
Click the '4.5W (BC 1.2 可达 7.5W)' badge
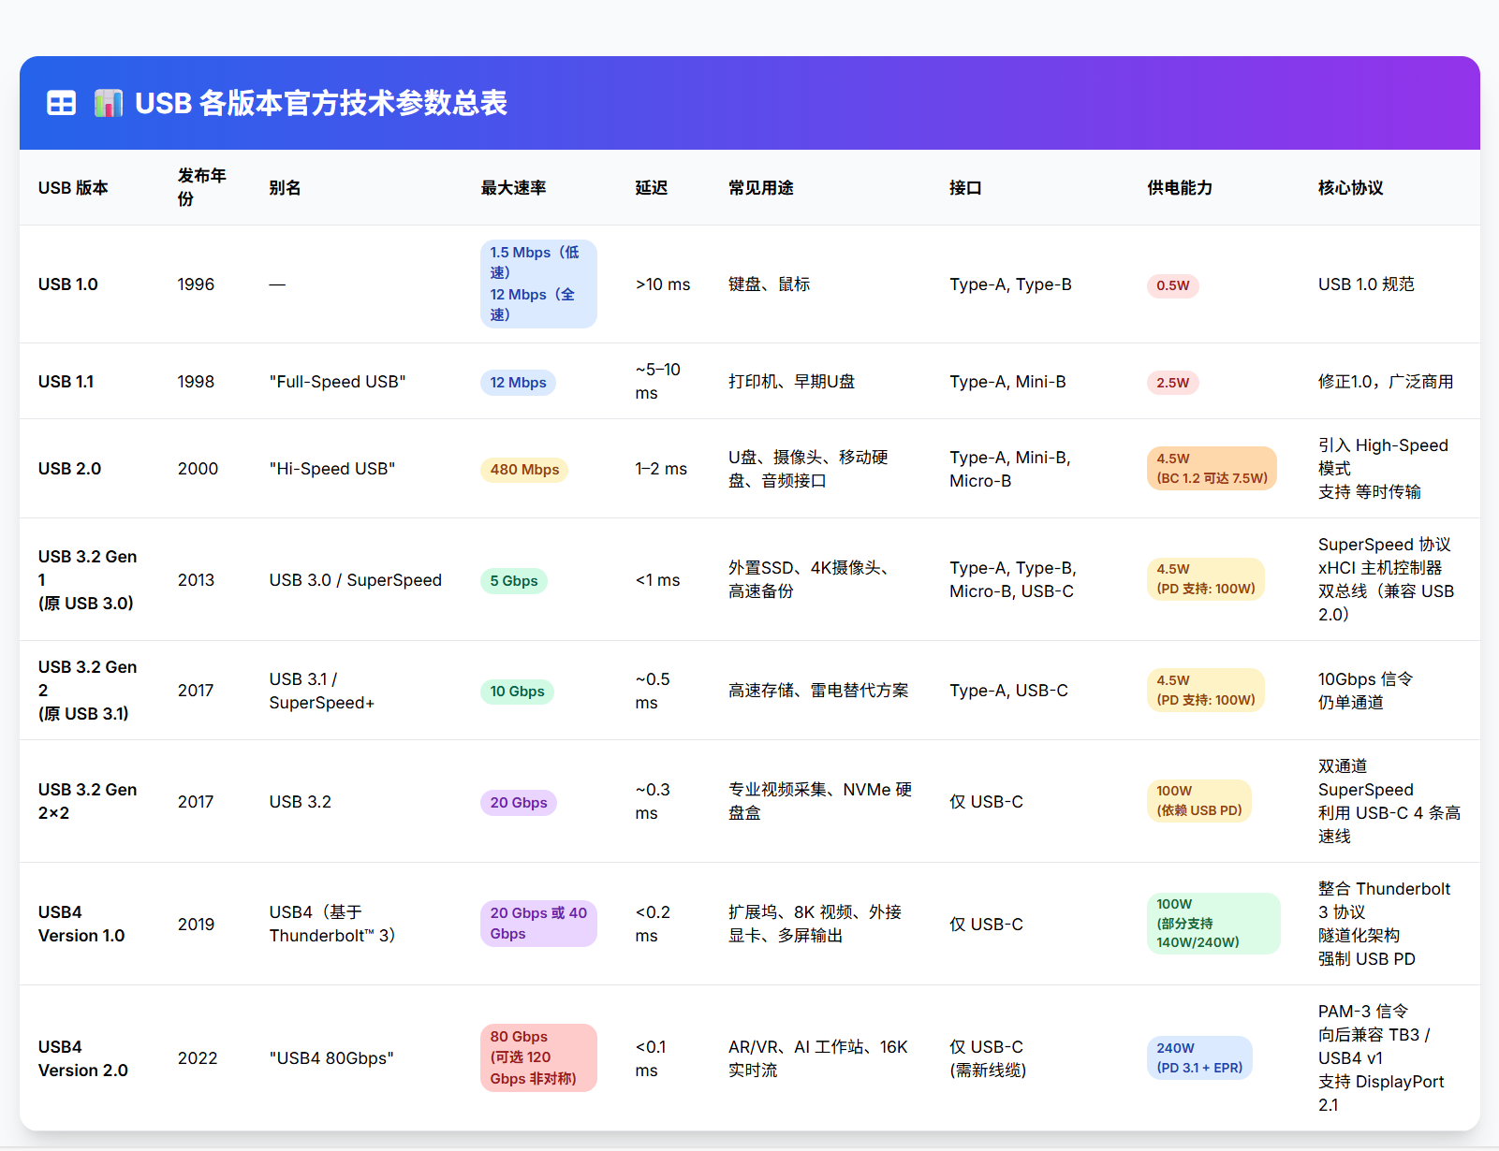point(1212,469)
